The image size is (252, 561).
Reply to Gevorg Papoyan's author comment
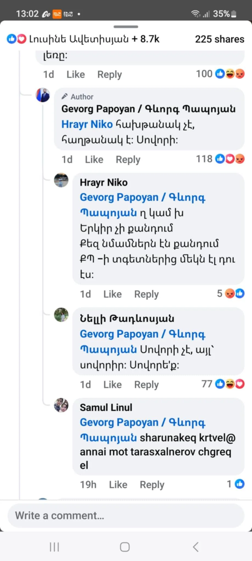128,159
